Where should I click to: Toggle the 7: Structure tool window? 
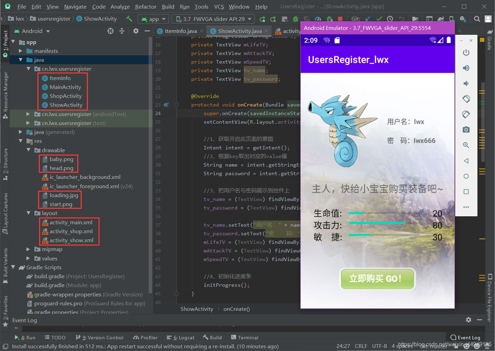[x=5, y=164]
